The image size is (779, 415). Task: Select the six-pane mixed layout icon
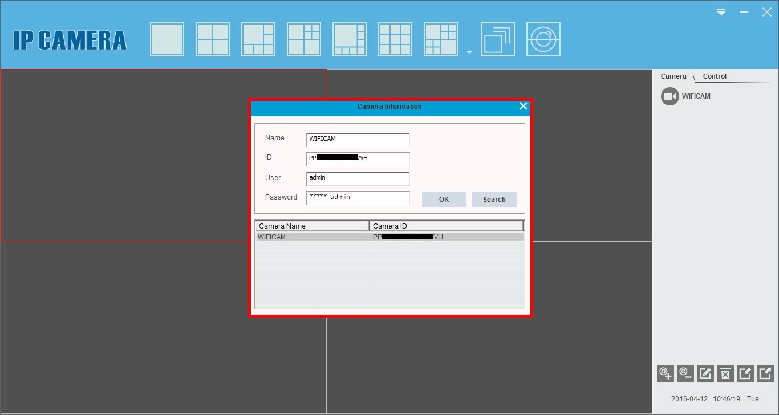(x=258, y=39)
